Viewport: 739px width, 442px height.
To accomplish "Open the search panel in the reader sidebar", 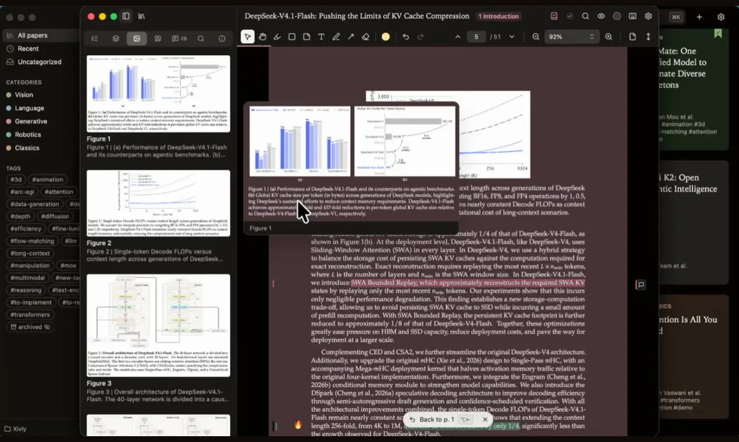I will tap(201, 39).
